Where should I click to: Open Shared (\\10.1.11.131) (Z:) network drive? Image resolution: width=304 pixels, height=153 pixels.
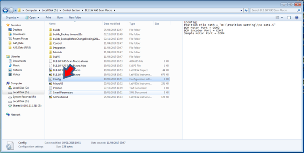(27, 106)
